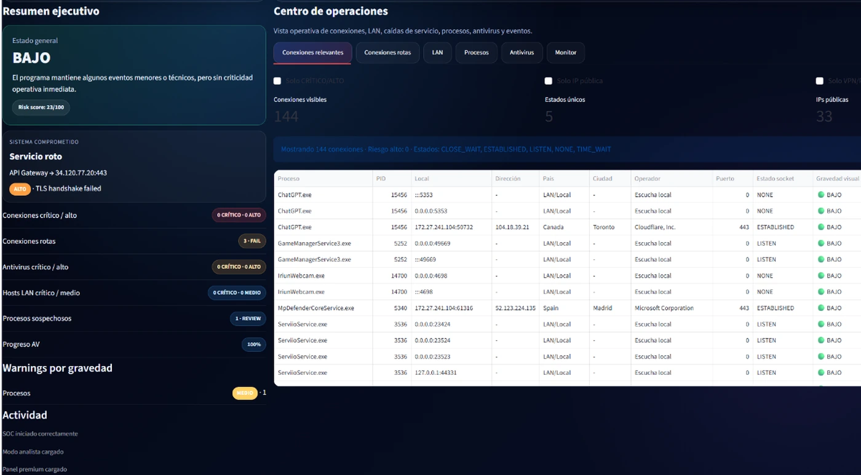Switch to the Conexiones rotas tab
The image size is (861, 475).
[x=387, y=53]
